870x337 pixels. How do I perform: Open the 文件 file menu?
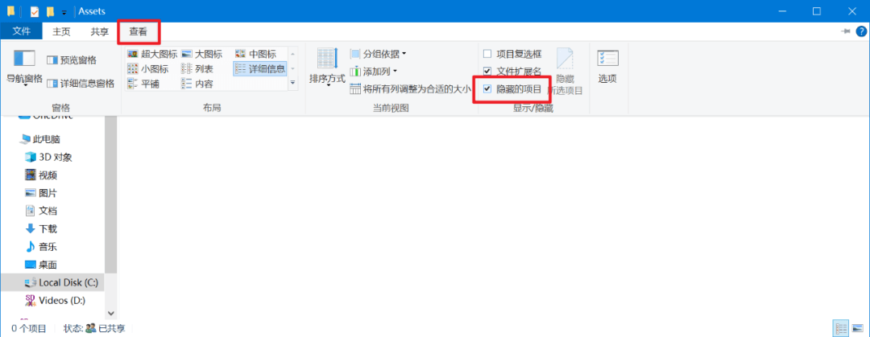(21, 31)
